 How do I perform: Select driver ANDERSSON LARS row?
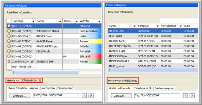(153, 61)
